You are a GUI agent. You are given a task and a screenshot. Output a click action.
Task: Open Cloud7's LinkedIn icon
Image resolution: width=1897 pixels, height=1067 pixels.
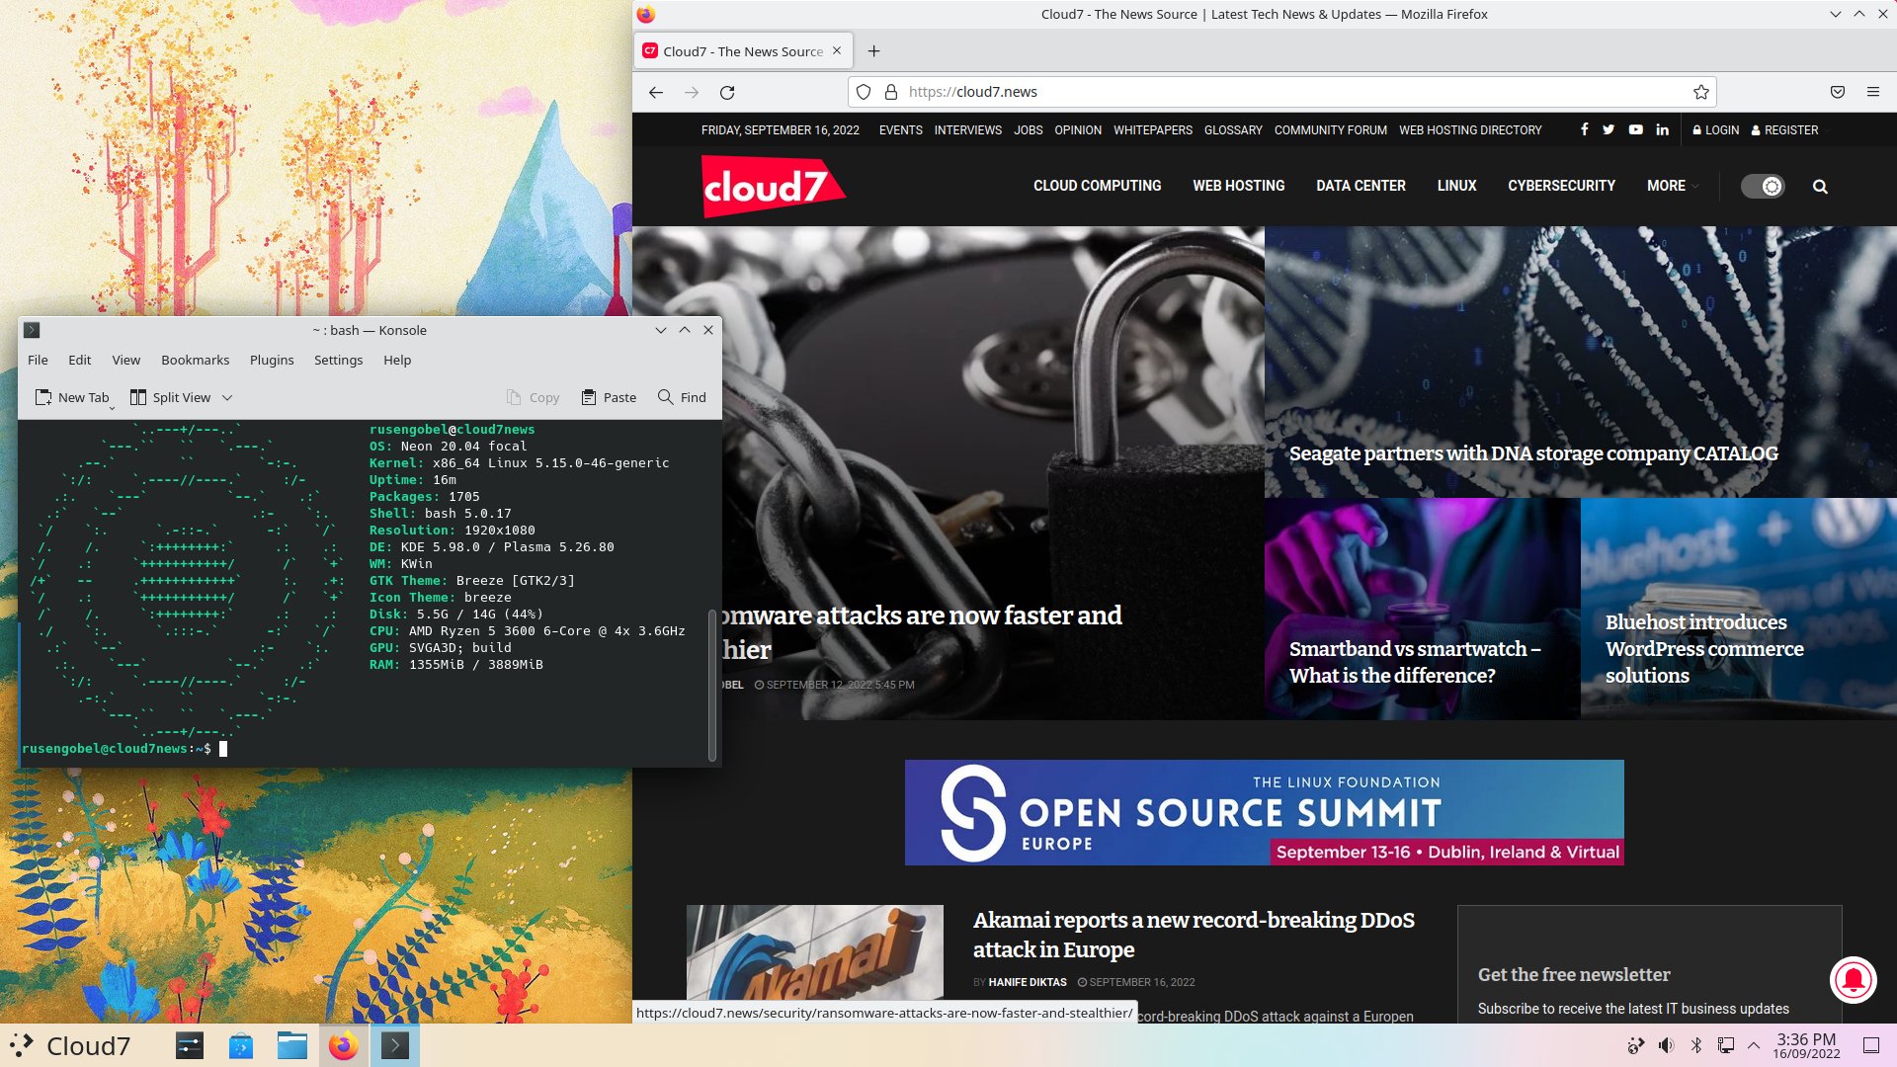tap(1663, 129)
